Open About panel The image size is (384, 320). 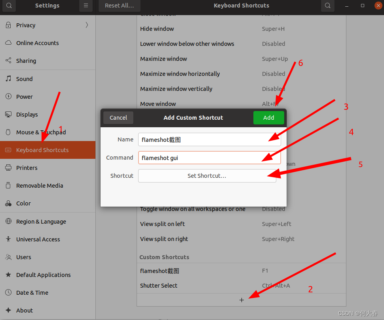tap(48, 311)
